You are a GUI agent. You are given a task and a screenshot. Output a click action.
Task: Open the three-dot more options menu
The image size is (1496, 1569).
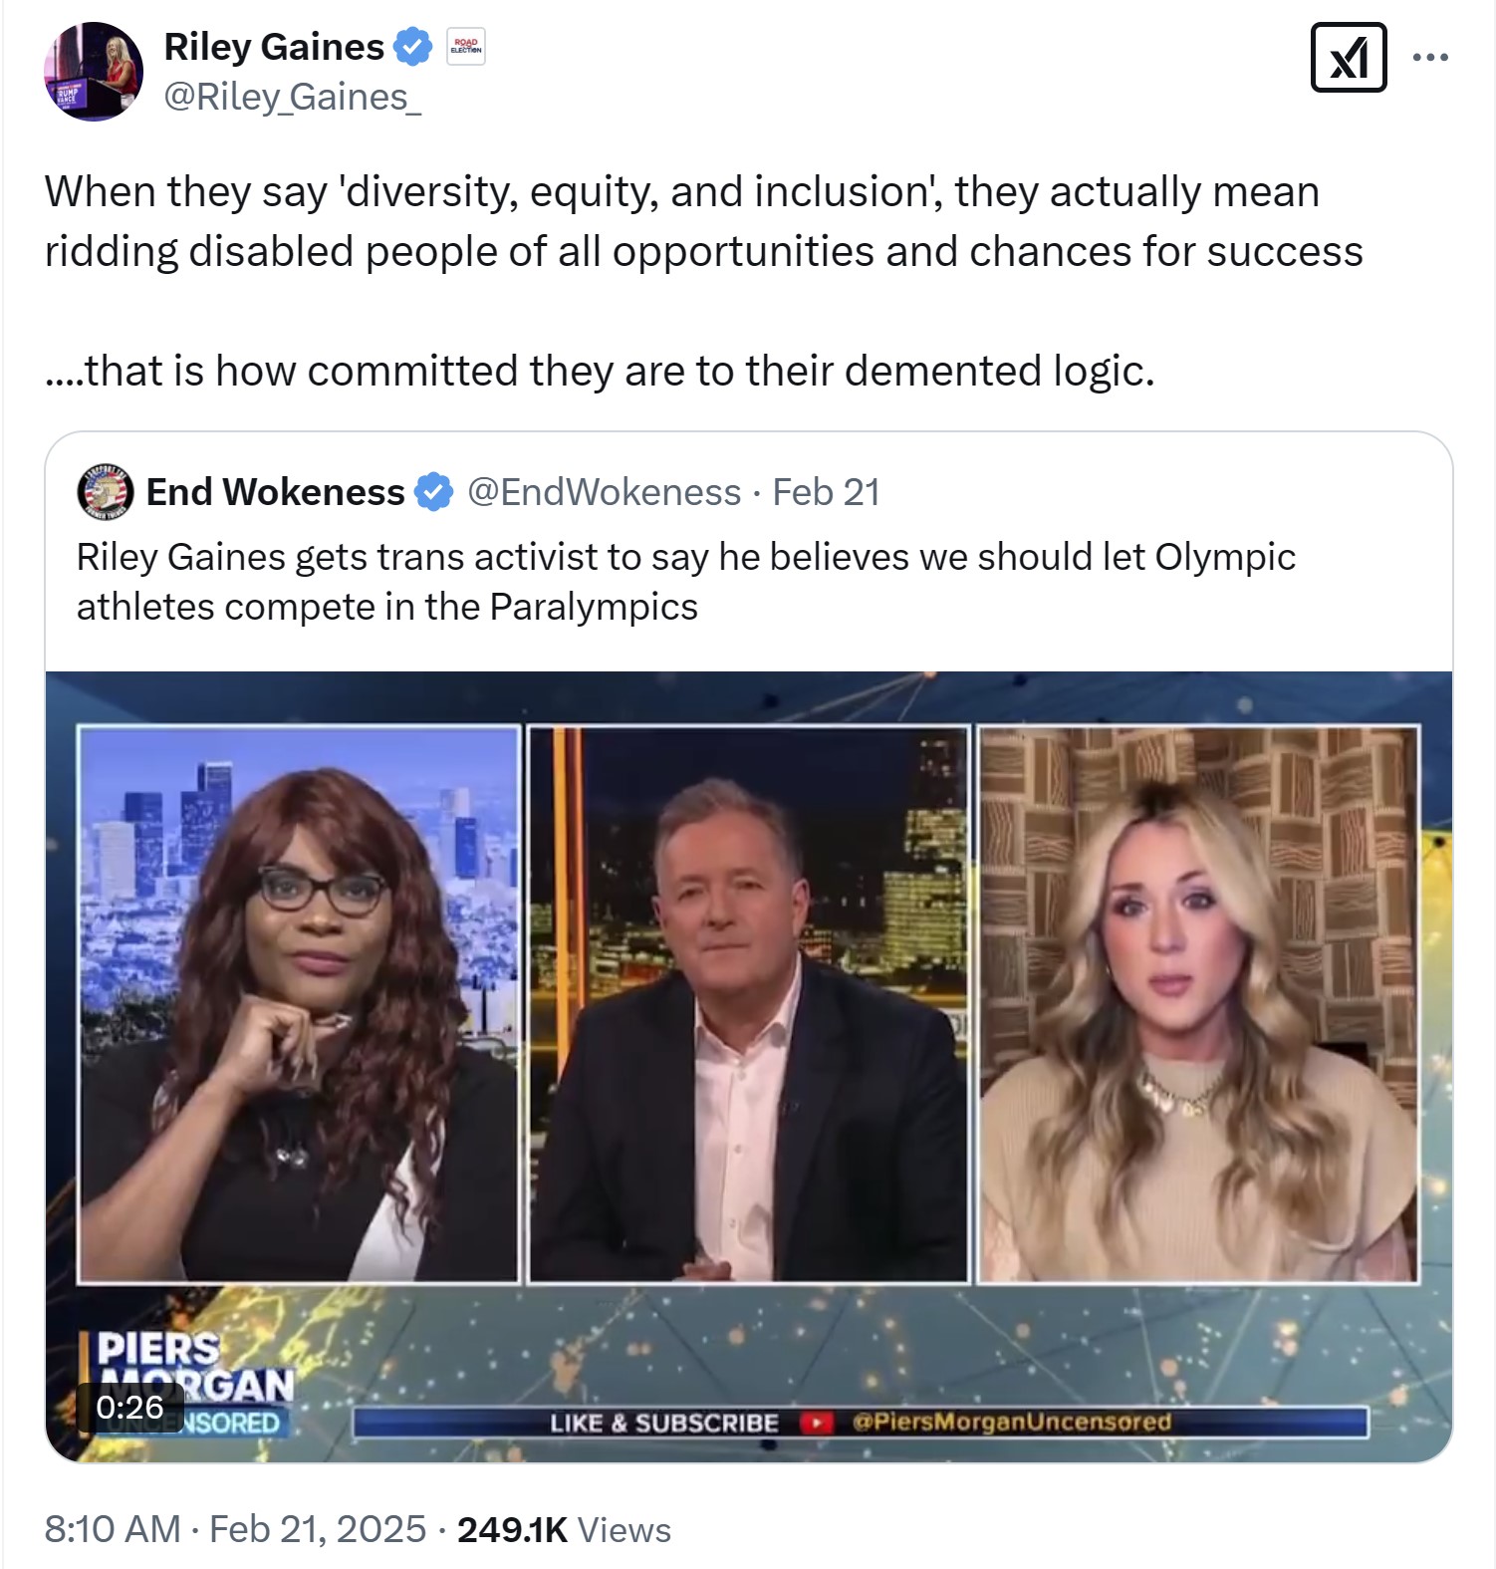1430,58
